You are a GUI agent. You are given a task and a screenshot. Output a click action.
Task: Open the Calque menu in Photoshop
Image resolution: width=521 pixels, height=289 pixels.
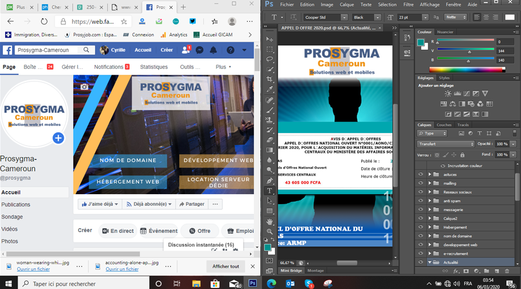click(347, 5)
